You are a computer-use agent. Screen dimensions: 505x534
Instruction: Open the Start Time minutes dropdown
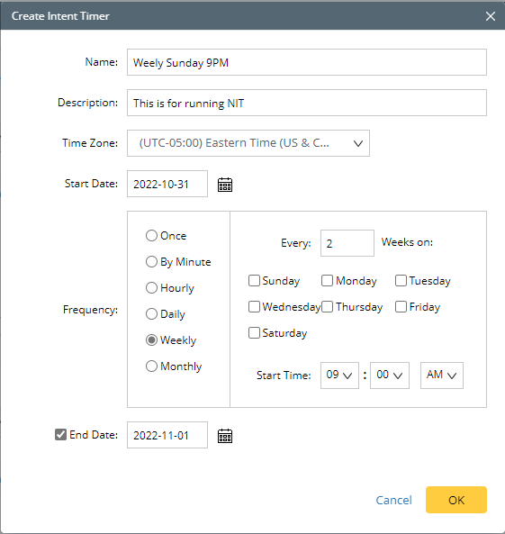[390, 376]
